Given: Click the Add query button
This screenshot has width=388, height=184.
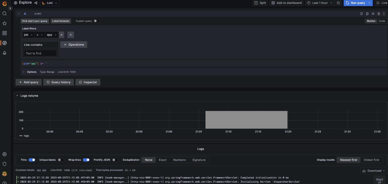Looking at the screenshot, I should [29, 82].
